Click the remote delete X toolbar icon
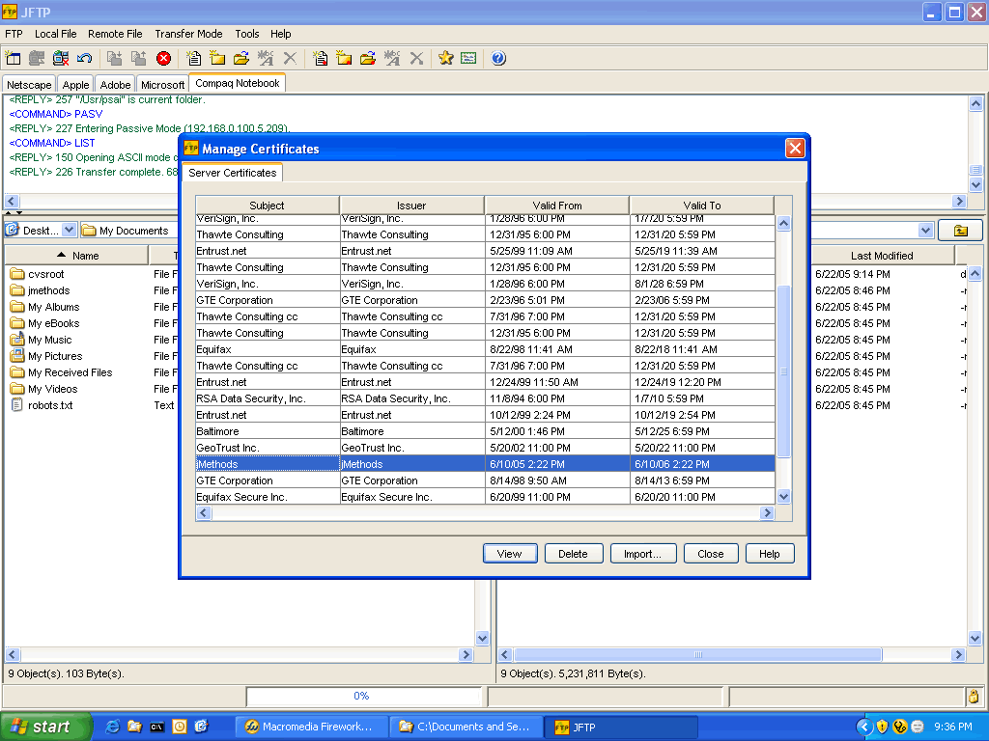989x741 pixels. (x=416, y=59)
